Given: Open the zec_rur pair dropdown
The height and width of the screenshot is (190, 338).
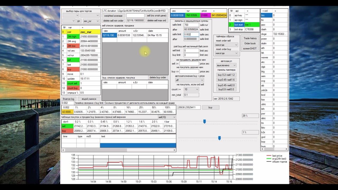Looking at the screenshot, I should click(x=91, y=21).
